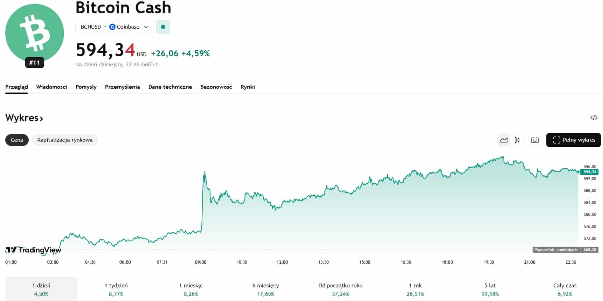The width and height of the screenshot is (603, 301).
Task: Open the Wiadomości tab
Action: [51, 87]
